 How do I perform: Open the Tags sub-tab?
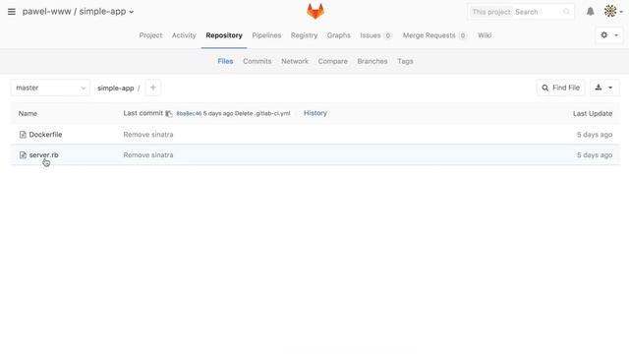click(x=405, y=61)
